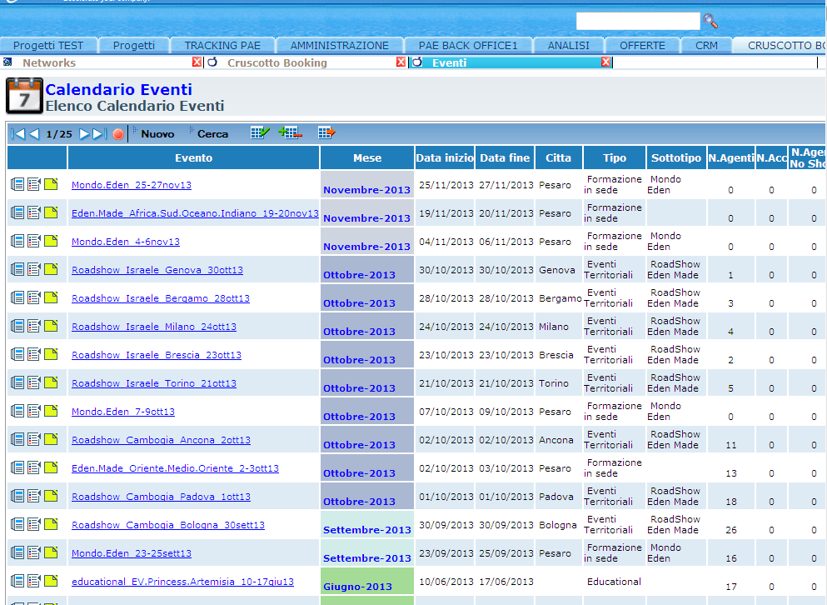Image resolution: width=827 pixels, height=605 pixels.
Task: Open form icon for educational_EV.Princess.Artemisia row
Action: [x=34, y=581]
